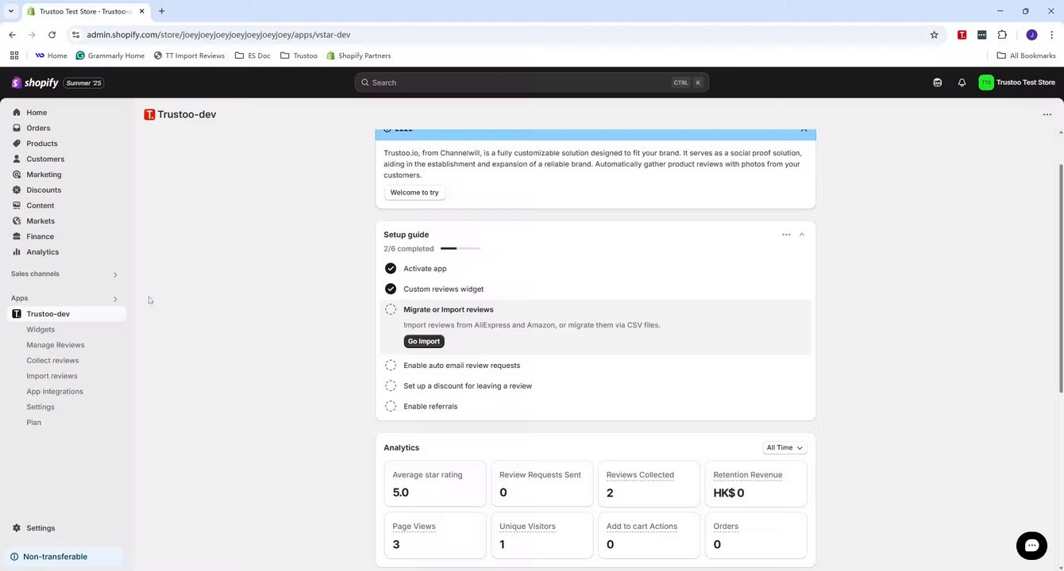This screenshot has width=1064, height=571.
Task: Open Content icon in sidebar
Action: [16, 205]
